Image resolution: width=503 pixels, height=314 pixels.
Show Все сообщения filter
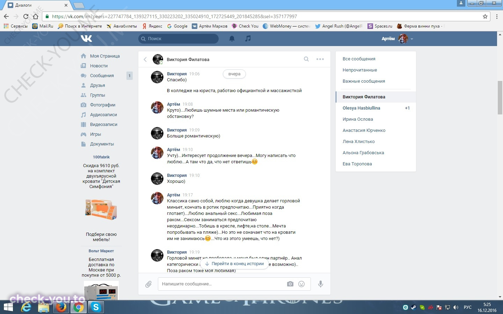pyautogui.click(x=359, y=59)
